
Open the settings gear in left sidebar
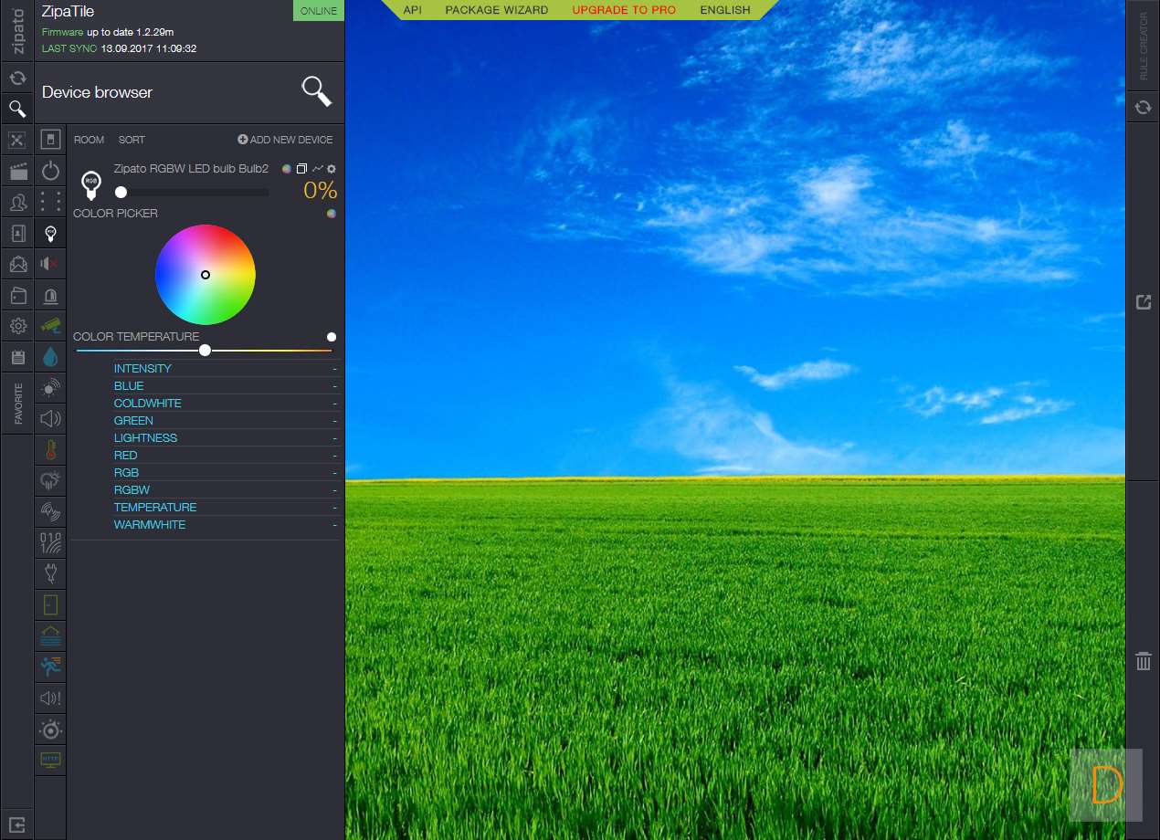click(16, 326)
